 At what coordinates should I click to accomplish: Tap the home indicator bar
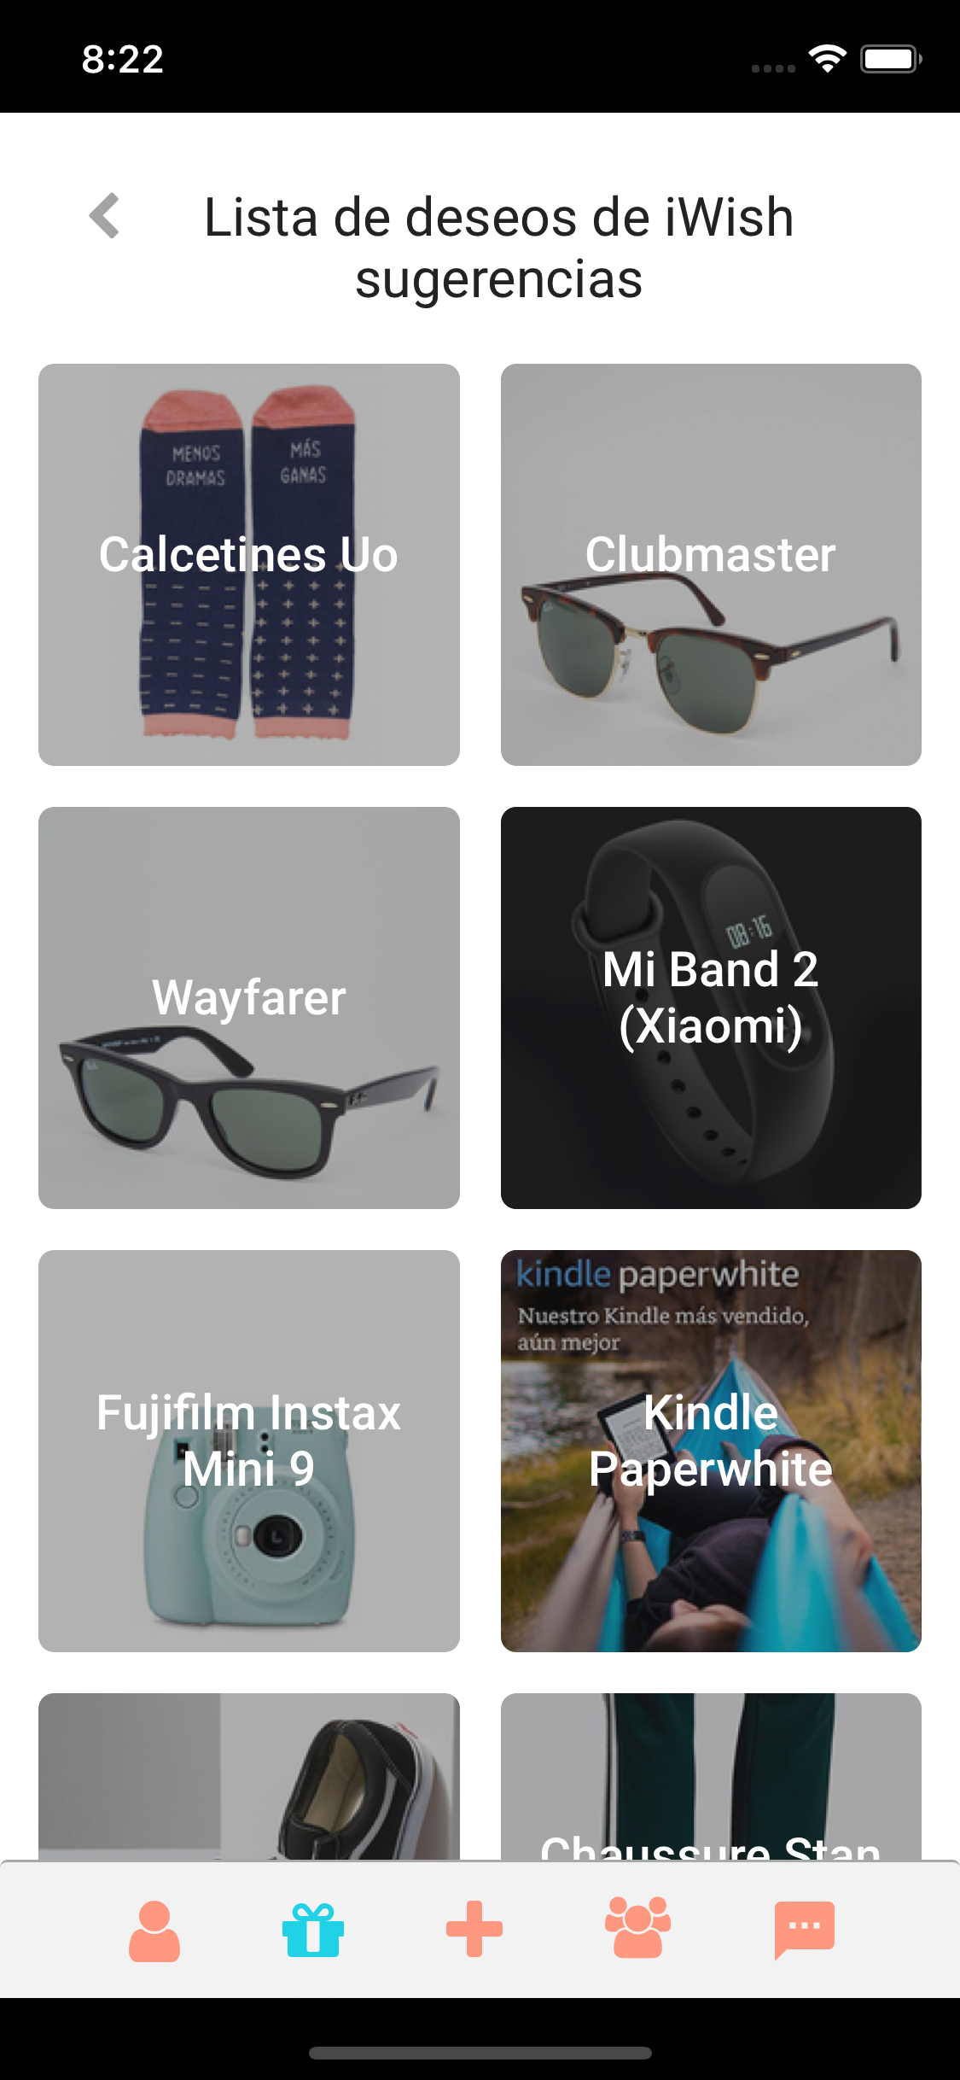pos(480,2053)
